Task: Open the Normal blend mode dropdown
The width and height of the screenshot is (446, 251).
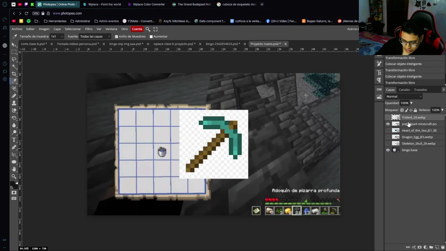Action: (404, 97)
